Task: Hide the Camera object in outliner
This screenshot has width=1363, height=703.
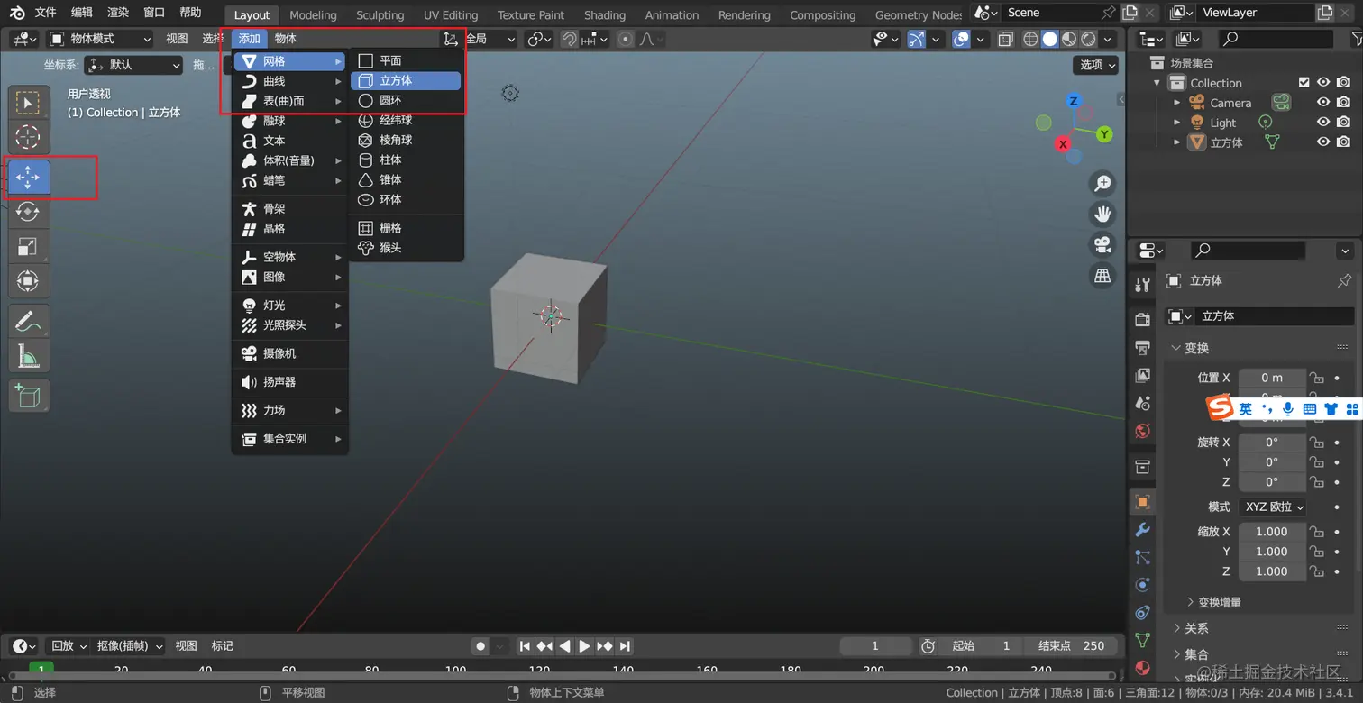Action: (x=1323, y=103)
